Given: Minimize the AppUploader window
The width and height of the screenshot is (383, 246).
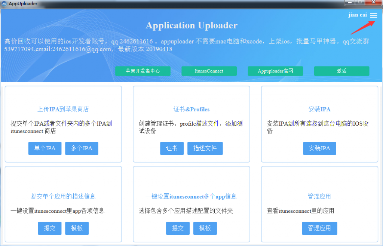Looking at the screenshot, I should click(x=350, y=3).
